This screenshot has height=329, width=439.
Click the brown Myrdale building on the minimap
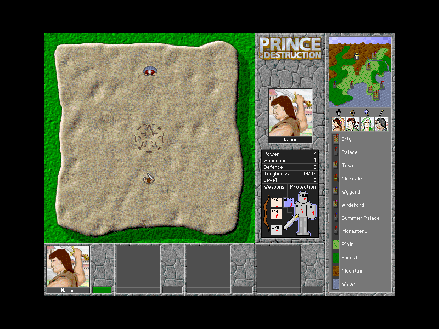(x=357, y=71)
